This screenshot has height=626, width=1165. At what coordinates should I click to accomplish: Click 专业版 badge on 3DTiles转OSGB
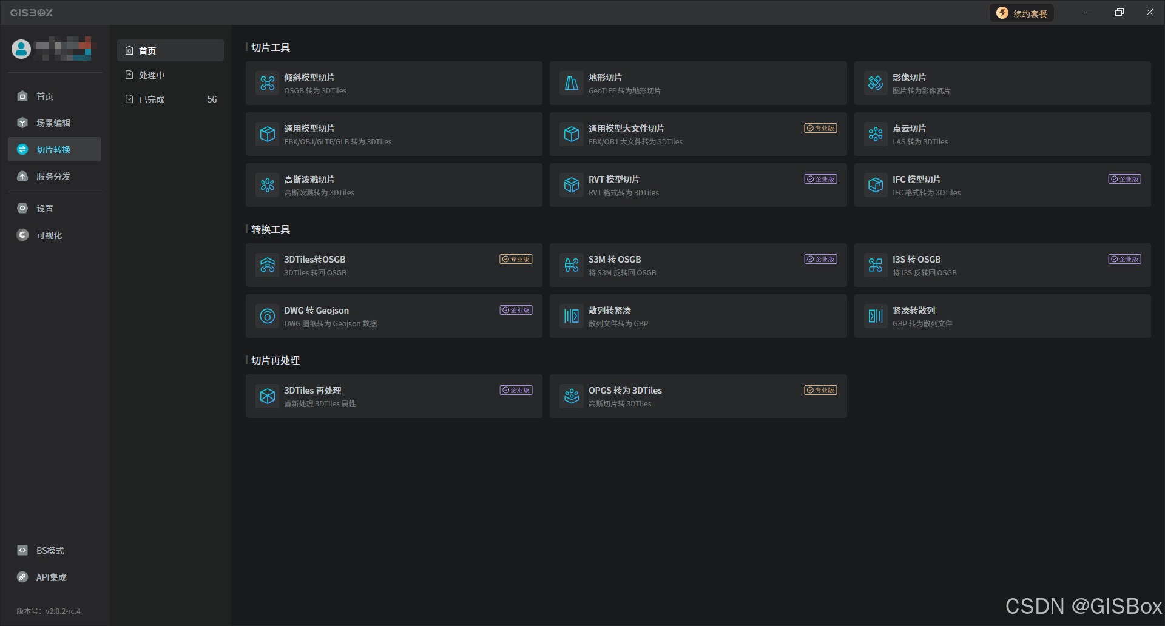(516, 259)
